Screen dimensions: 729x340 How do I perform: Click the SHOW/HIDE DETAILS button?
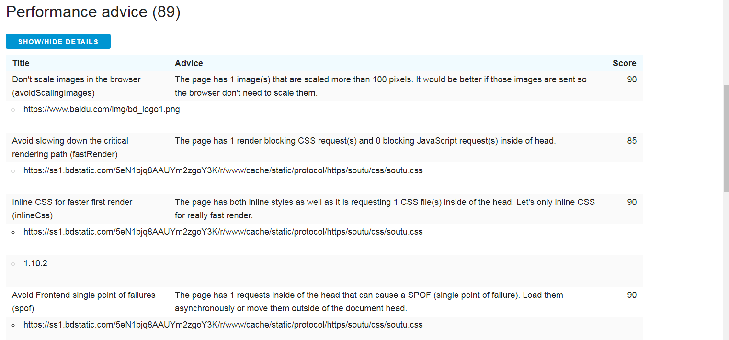click(x=58, y=42)
